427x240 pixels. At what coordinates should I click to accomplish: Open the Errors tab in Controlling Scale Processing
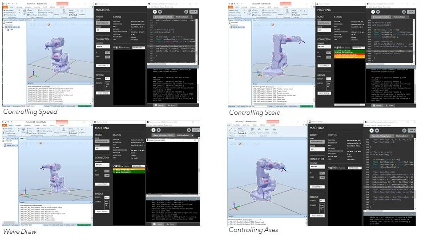coord(390,105)
